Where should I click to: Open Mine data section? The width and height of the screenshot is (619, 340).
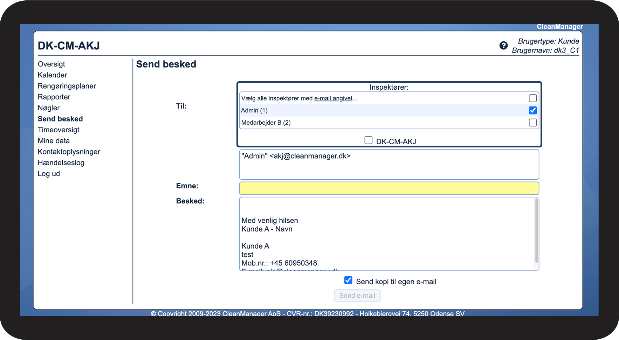click(x=54, y=141)
